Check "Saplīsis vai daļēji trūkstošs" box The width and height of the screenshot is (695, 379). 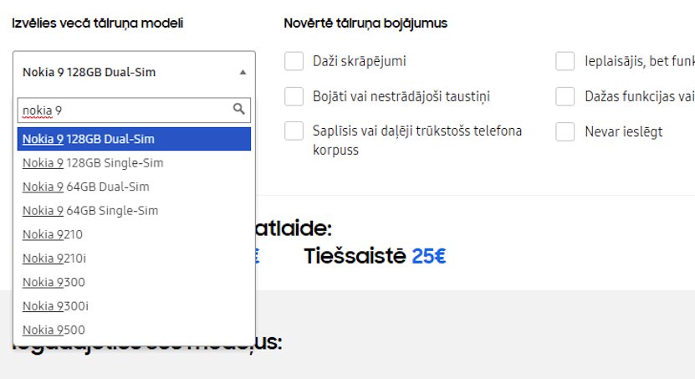click(x=294, y=131)
